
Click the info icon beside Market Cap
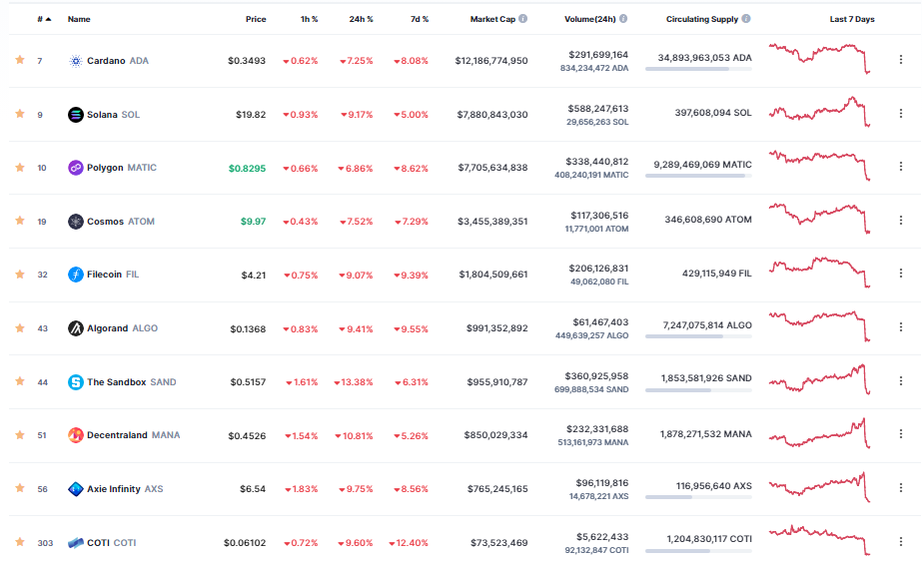[x=523, y=19]
